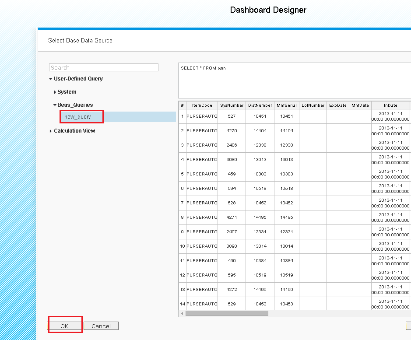Viewport: 411px width, 340px height.
Task: Click the SQL query text area
Action: pos(263,79)
